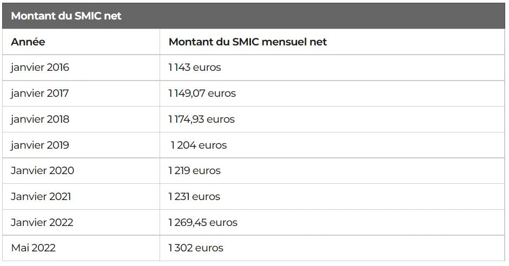This screenshot has width=509, height=266.
Task: Select the 'janvier 2019' row label
Action: click(x=40, y=145)
